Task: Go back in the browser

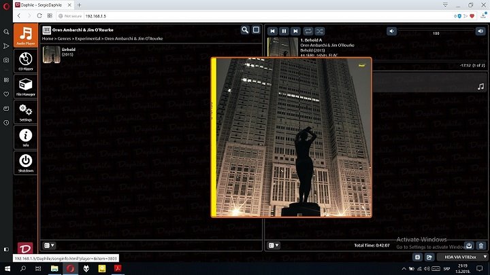Action: pyautogui.click(x=19, y=16)
